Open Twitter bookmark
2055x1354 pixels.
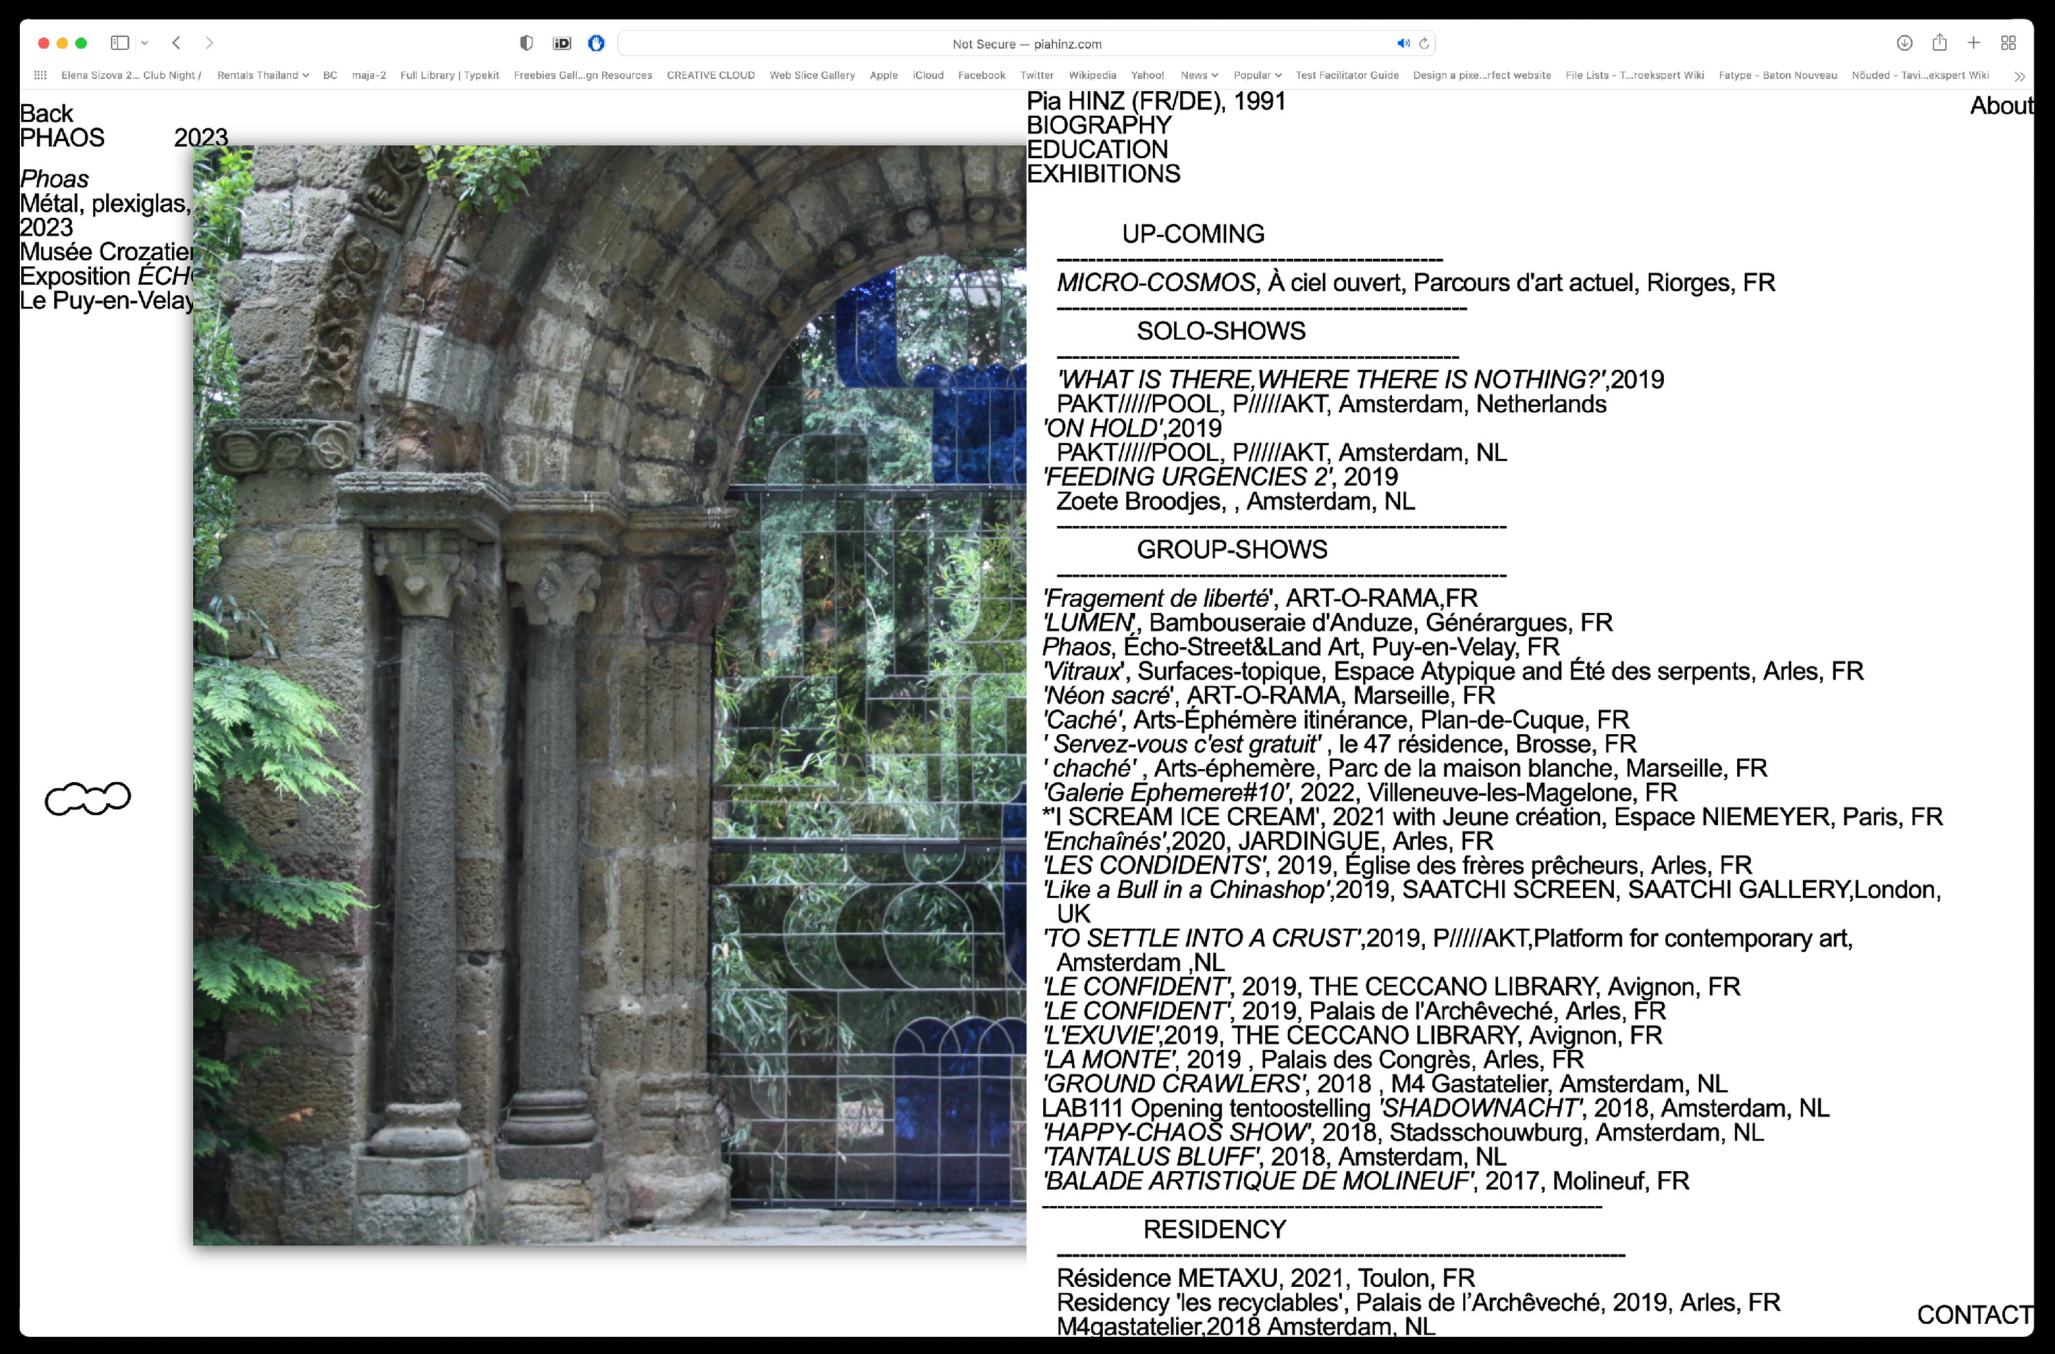1037,75
